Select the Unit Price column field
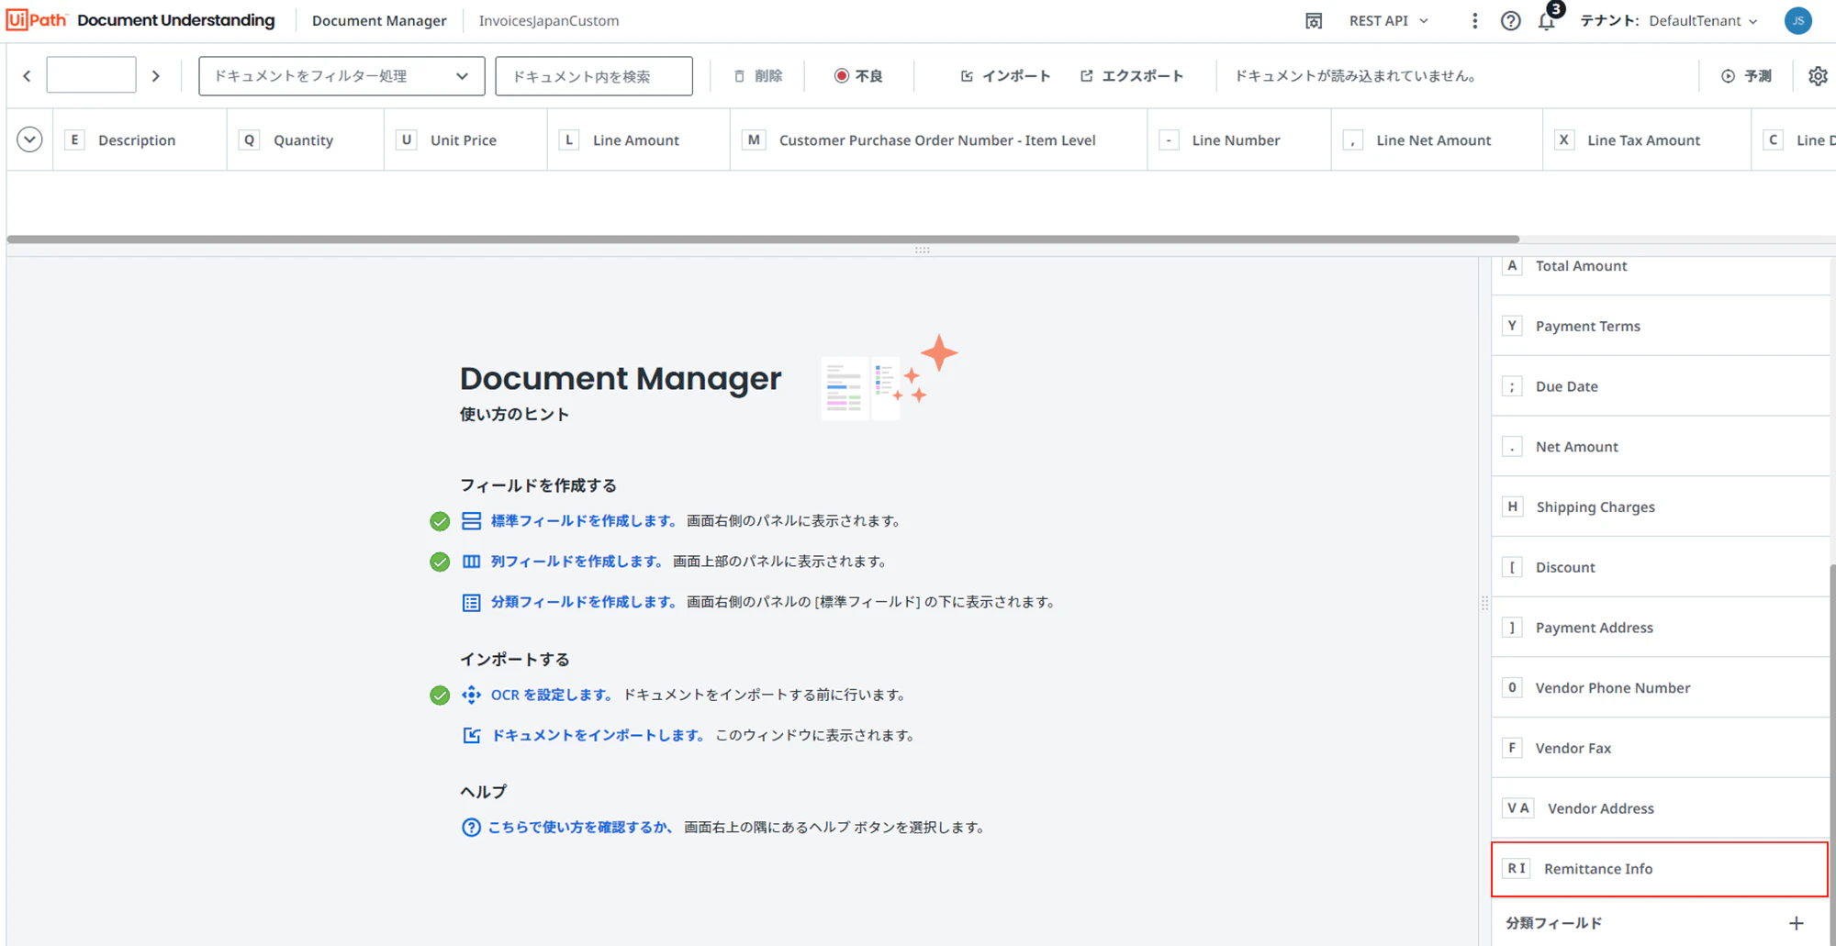Image resolution: width=1836 pixels, height=946 pixels. [x=465, y=139]
